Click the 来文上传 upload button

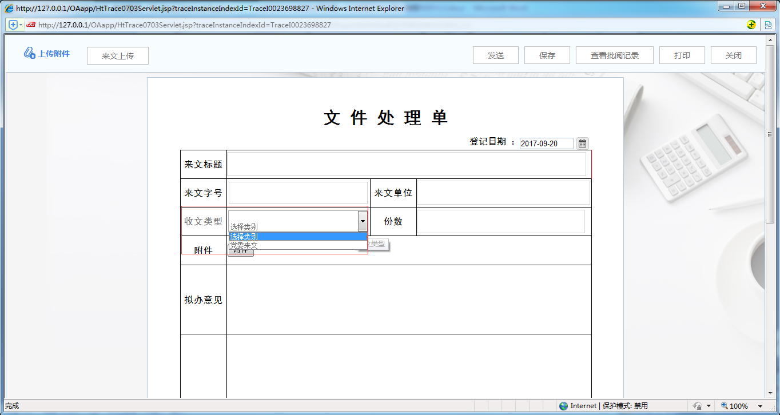[117, 55]
